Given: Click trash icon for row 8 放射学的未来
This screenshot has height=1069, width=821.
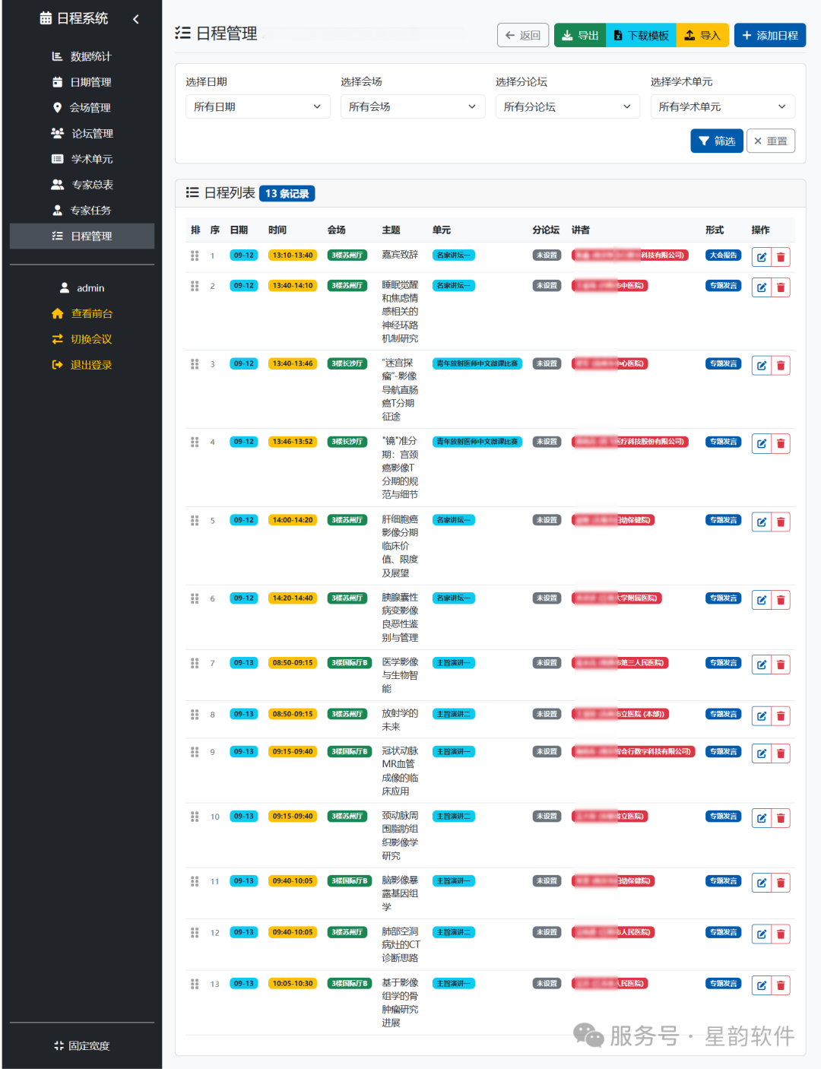Looking at the screenshot, I should 781,716.
